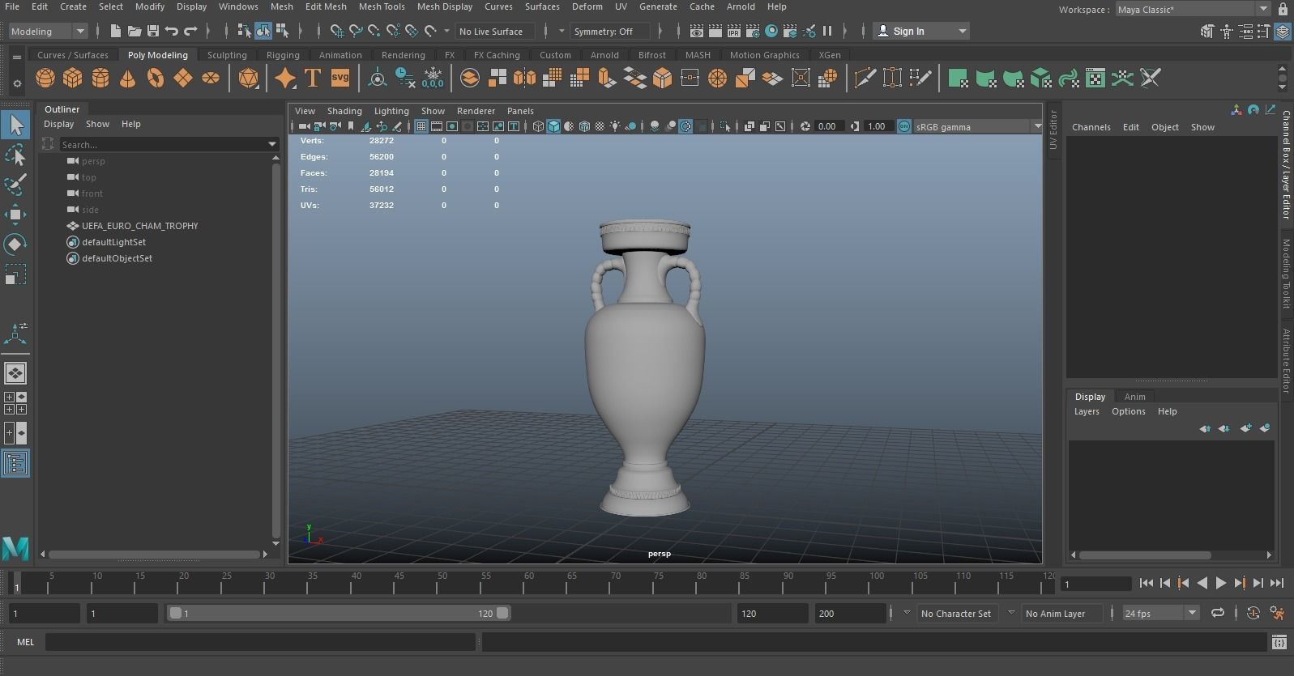Click the Outliner search field
The width and height of the screenshot is (1294, 676).
coord(162,144)
